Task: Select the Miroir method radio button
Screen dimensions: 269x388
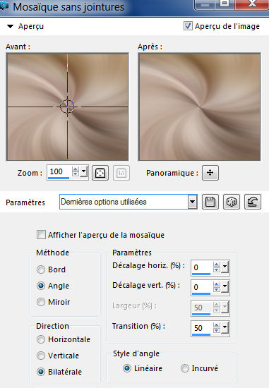Action: [x=41, y=302]
